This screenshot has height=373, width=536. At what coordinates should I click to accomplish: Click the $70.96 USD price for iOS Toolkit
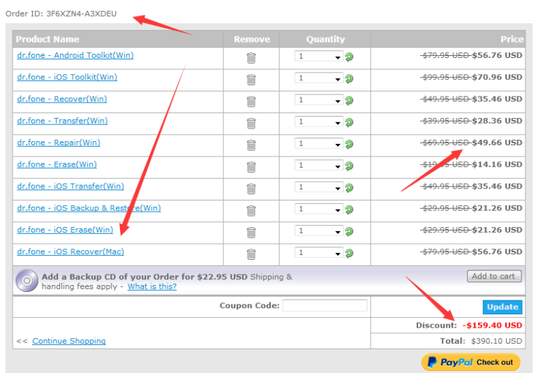[x=497, y=78]
